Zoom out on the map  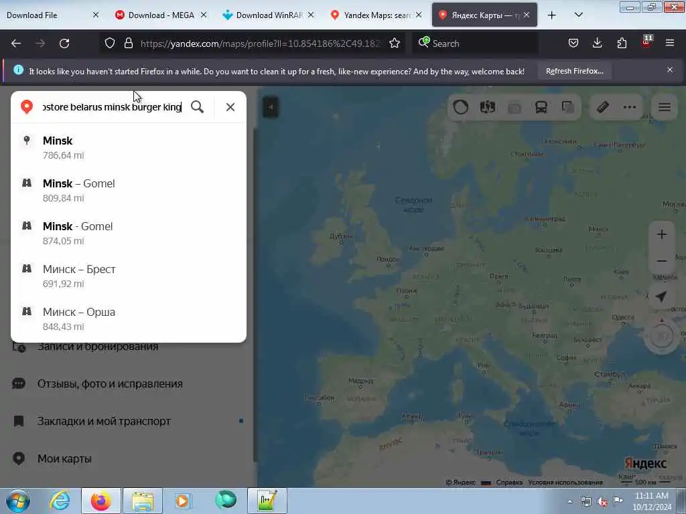(661, 261)
